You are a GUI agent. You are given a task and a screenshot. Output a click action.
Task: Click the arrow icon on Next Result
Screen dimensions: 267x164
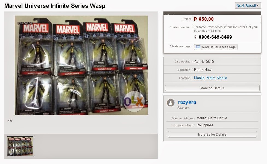258,5
